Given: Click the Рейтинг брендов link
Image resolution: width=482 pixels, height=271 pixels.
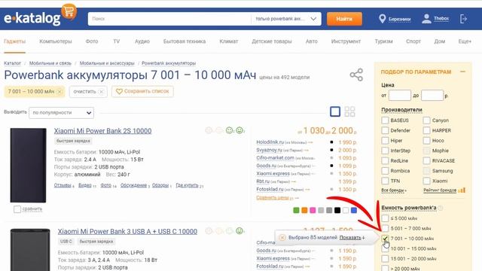Looking at the screenshot, I should [440, 190].
